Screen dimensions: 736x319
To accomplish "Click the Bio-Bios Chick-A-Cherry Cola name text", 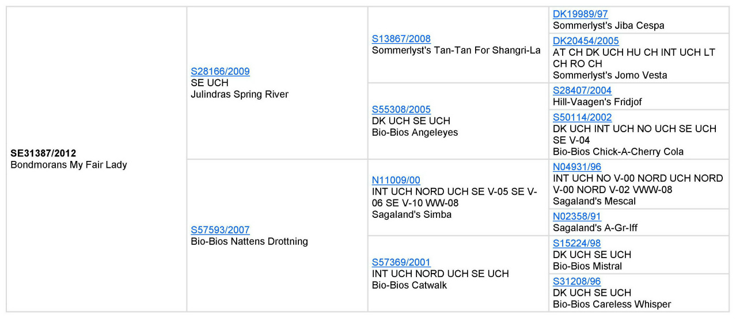I will click(x=618, y=152).
